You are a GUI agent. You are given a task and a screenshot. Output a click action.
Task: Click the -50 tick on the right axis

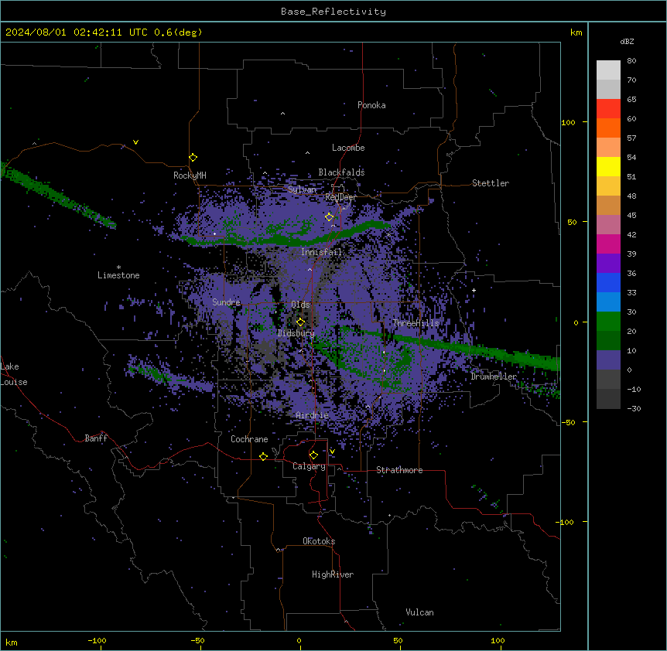point(568,422)
